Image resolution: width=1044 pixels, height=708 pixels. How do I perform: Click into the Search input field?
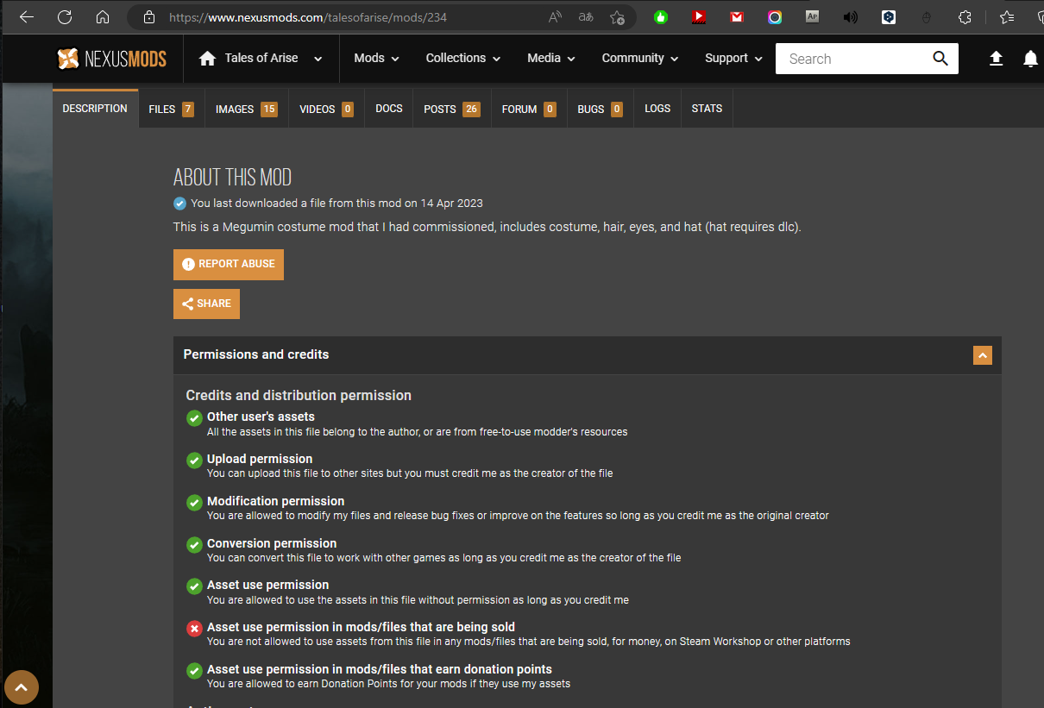click(853, 59)
